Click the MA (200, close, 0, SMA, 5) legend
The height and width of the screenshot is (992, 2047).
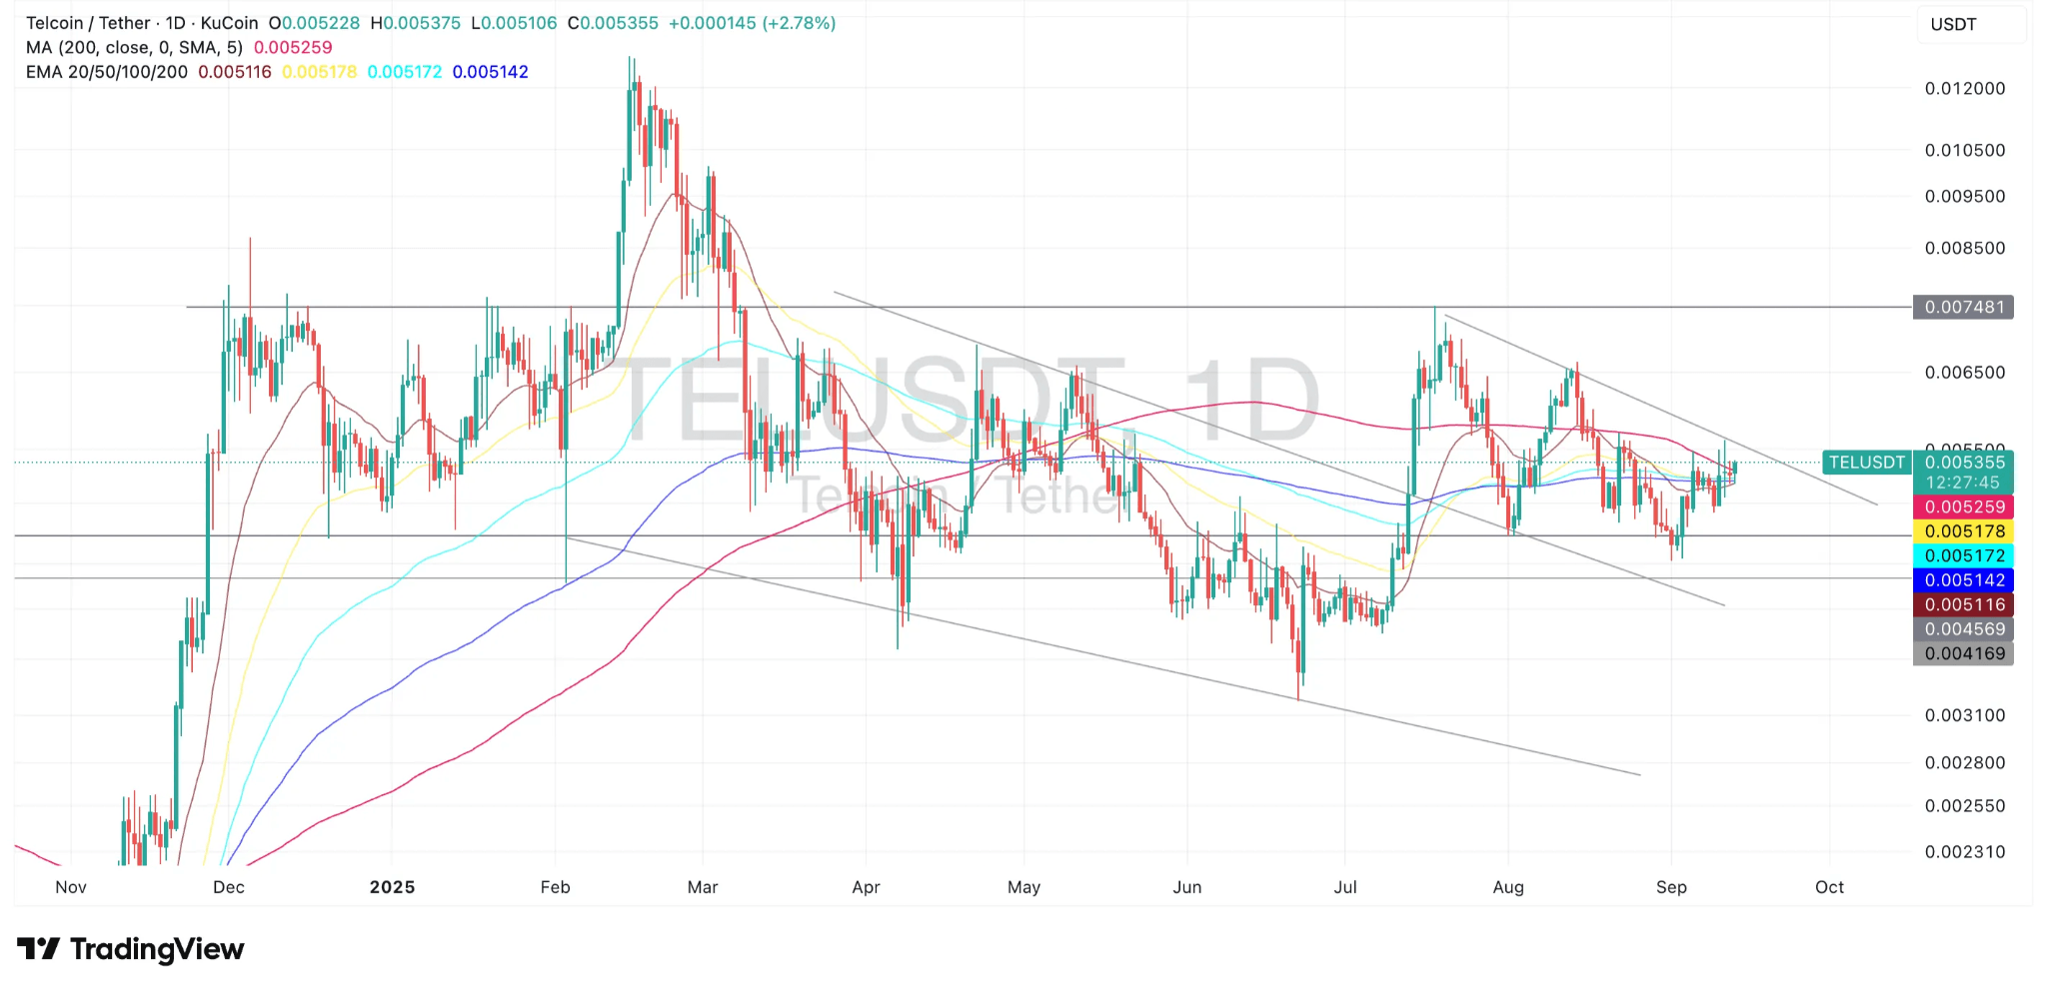134,47
